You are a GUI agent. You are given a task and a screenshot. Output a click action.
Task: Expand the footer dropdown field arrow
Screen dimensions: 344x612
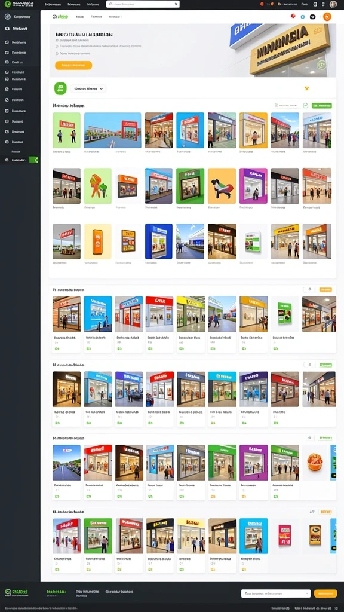point(308,593)
